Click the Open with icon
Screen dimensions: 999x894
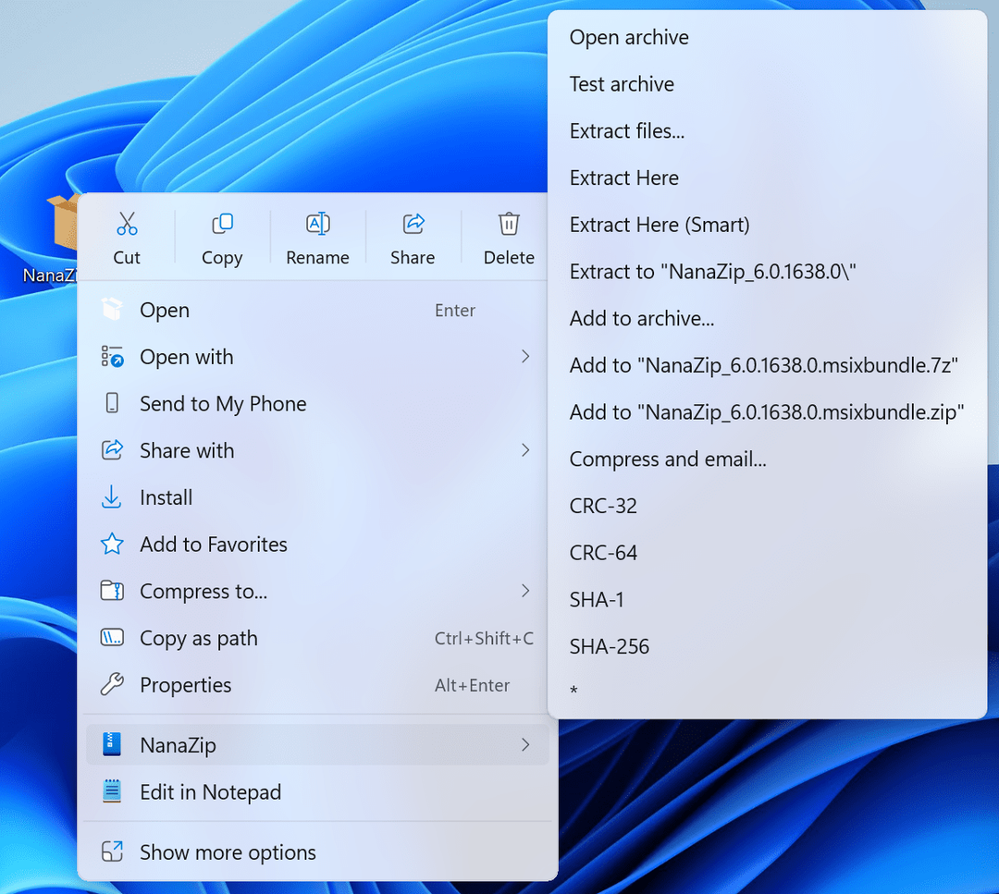[x=112, y=357]
